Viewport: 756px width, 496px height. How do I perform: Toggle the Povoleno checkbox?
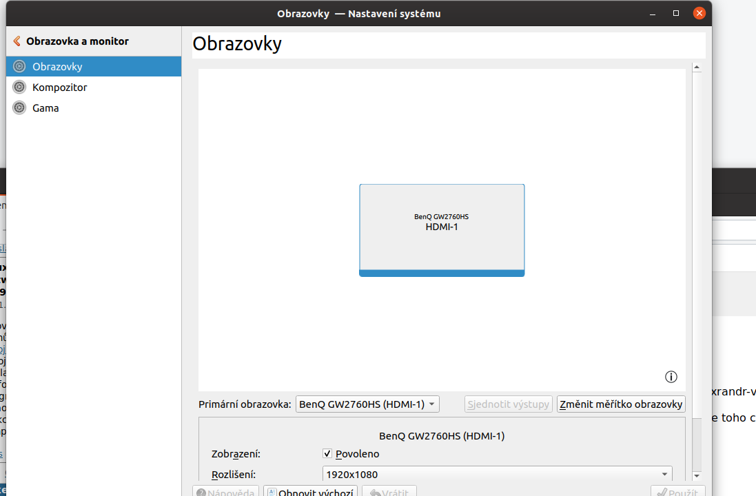[x=328, y=454]
